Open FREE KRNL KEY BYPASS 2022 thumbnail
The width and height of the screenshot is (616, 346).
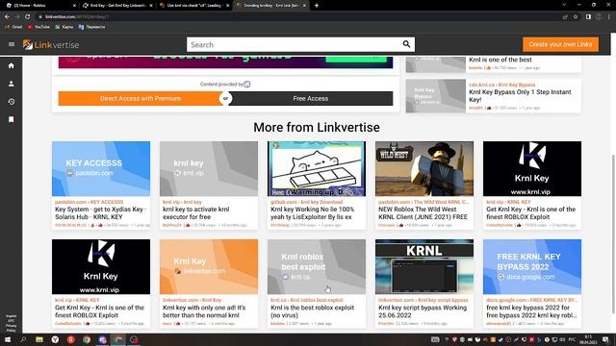point(532,267)
